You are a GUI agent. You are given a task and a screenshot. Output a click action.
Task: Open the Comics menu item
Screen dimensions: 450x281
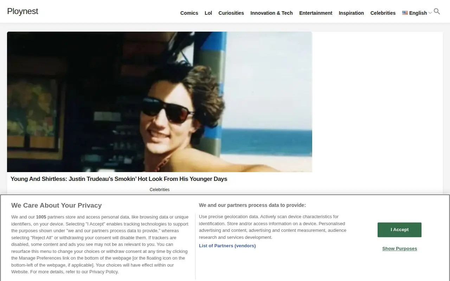pos(189,13)
